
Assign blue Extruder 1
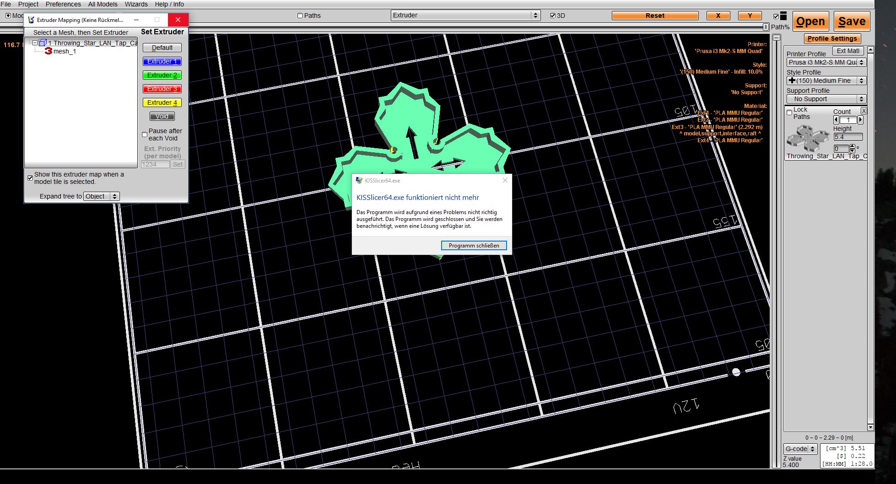click(x=162, y=61)
